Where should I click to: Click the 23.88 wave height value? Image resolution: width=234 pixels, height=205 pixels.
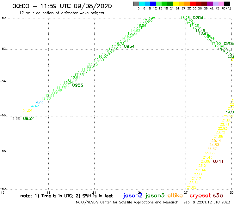[205, 161]
